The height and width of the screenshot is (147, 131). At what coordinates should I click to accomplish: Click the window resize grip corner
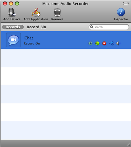(x=129, y=144)
